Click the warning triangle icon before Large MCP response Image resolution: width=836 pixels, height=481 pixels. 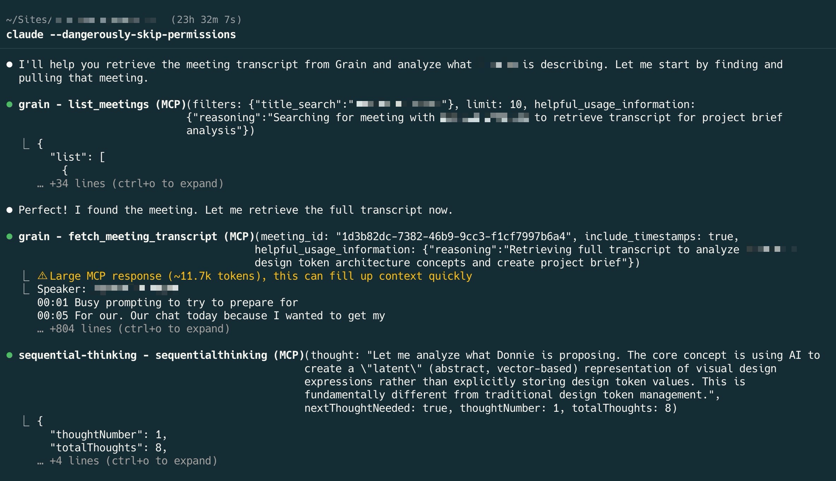(42, 276)
